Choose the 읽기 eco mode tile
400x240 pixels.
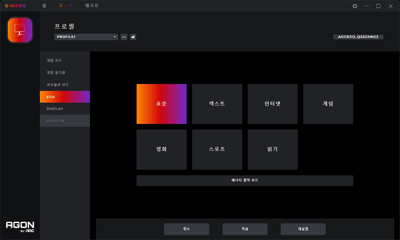click(x=273, y=150)
